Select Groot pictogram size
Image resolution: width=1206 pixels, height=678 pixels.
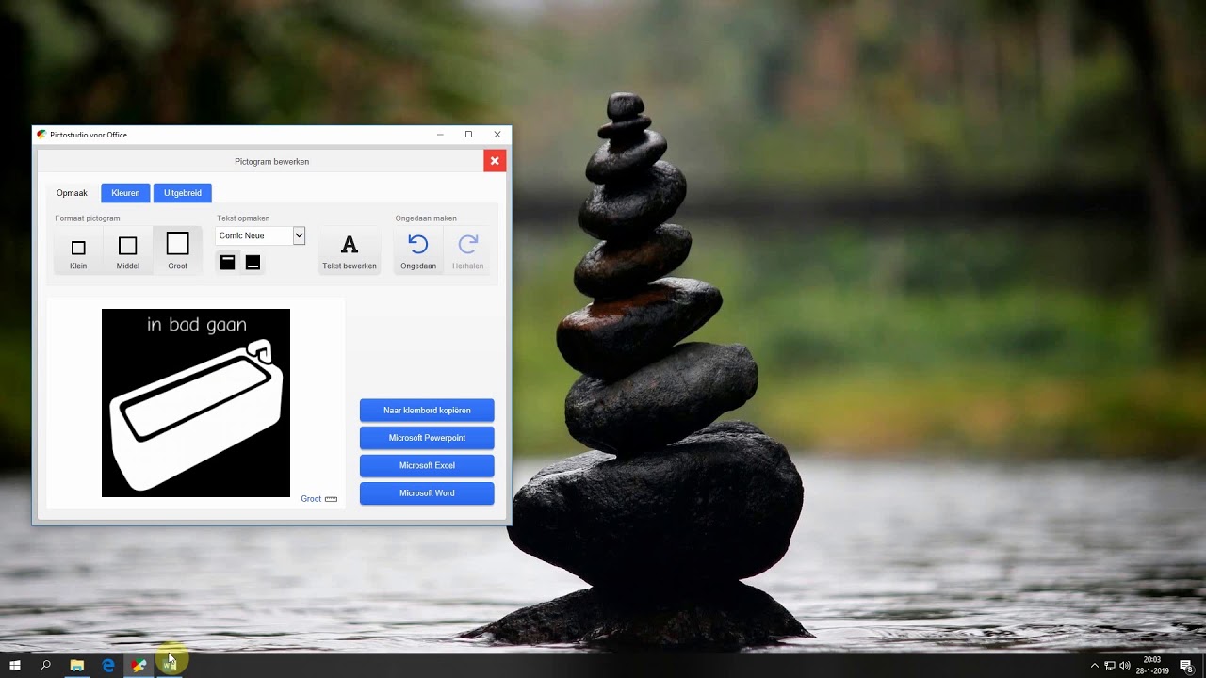click(x=177, y=250)
